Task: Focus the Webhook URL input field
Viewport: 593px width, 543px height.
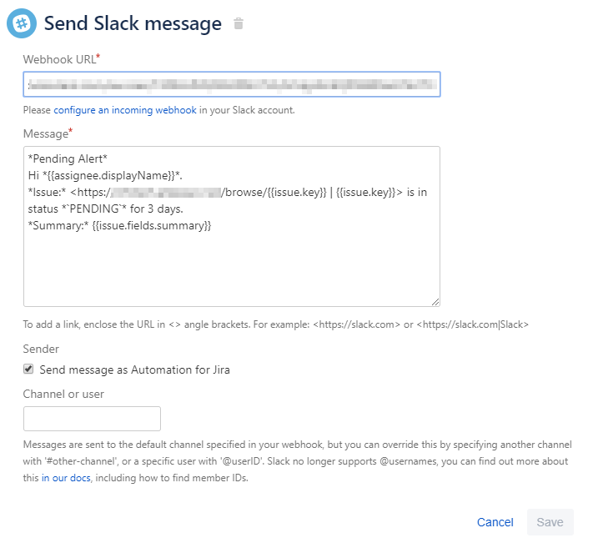Action: pos(231,84)
